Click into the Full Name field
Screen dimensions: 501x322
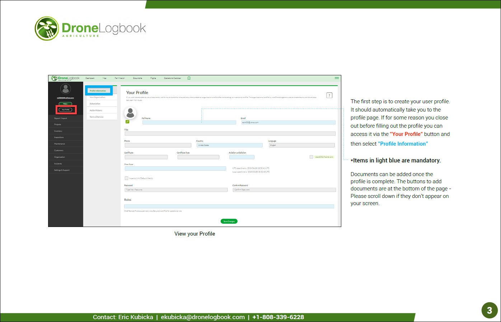tap(189, 122)
